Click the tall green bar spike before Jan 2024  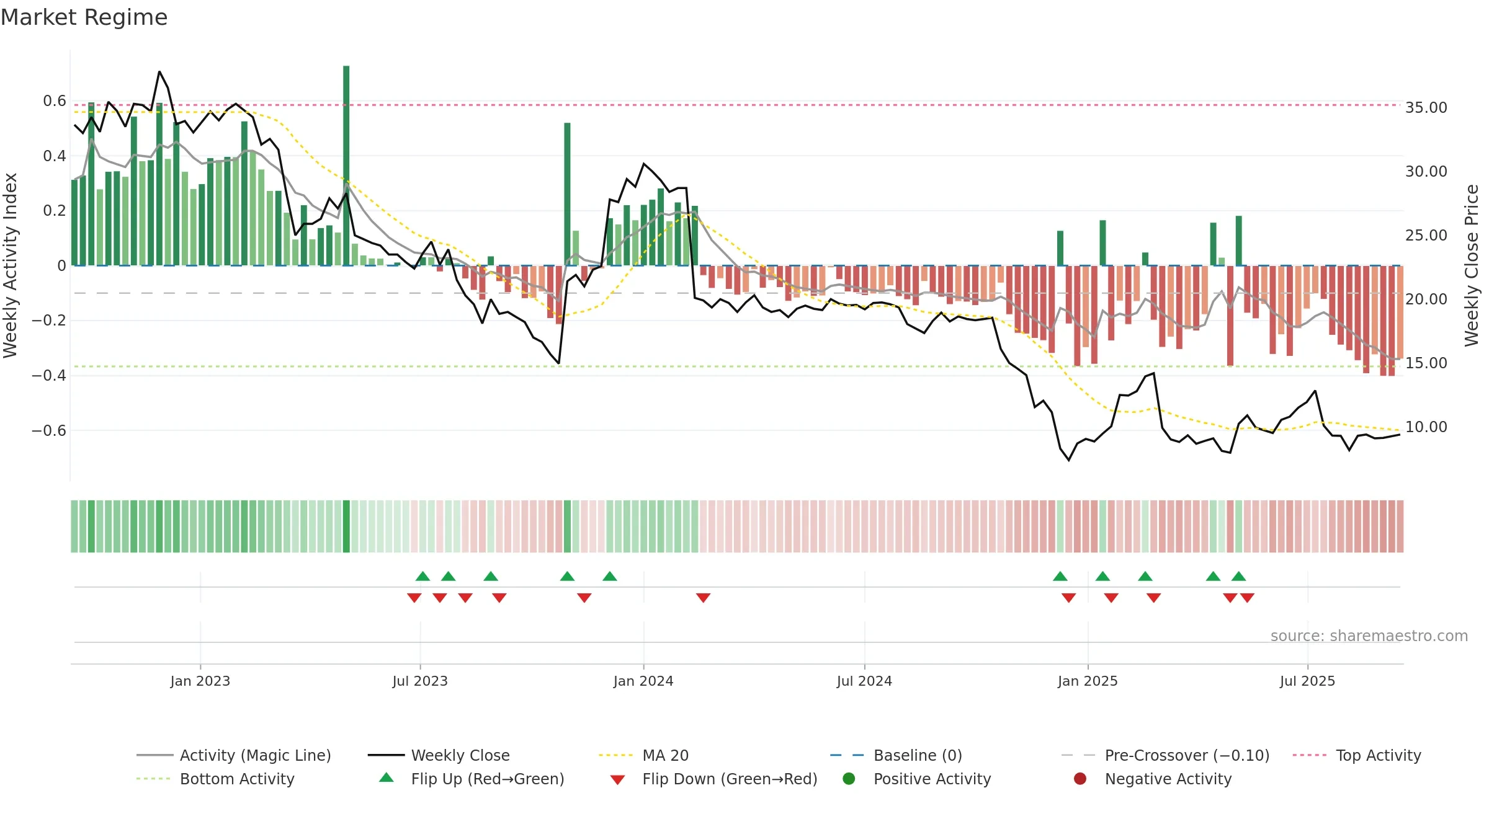pyautogui.click(x=567, y=194)
